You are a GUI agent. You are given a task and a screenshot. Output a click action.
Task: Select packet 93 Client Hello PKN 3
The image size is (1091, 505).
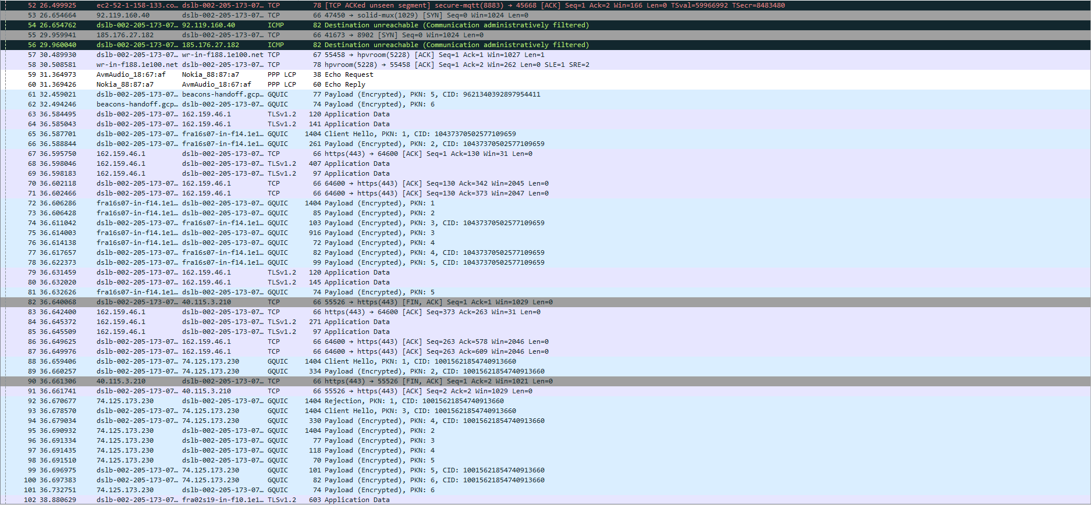545,411
